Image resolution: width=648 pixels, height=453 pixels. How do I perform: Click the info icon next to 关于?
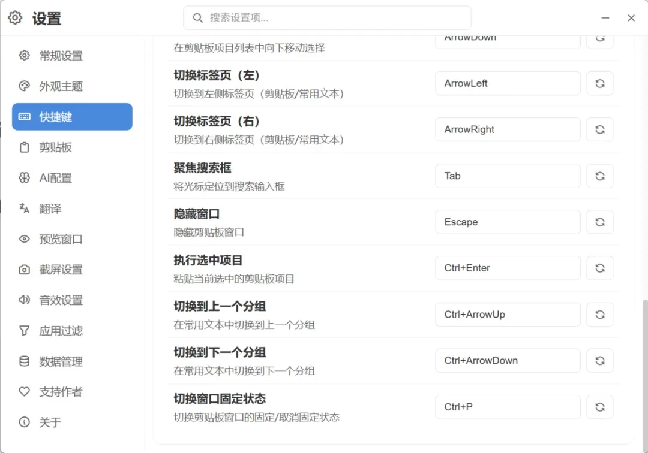[25, 422]
